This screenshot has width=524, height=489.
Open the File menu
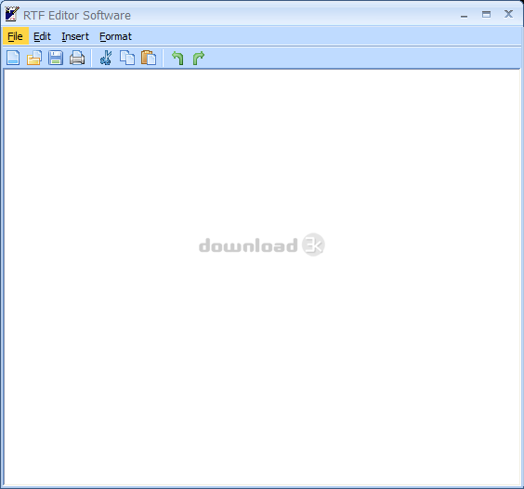point(16,36)
